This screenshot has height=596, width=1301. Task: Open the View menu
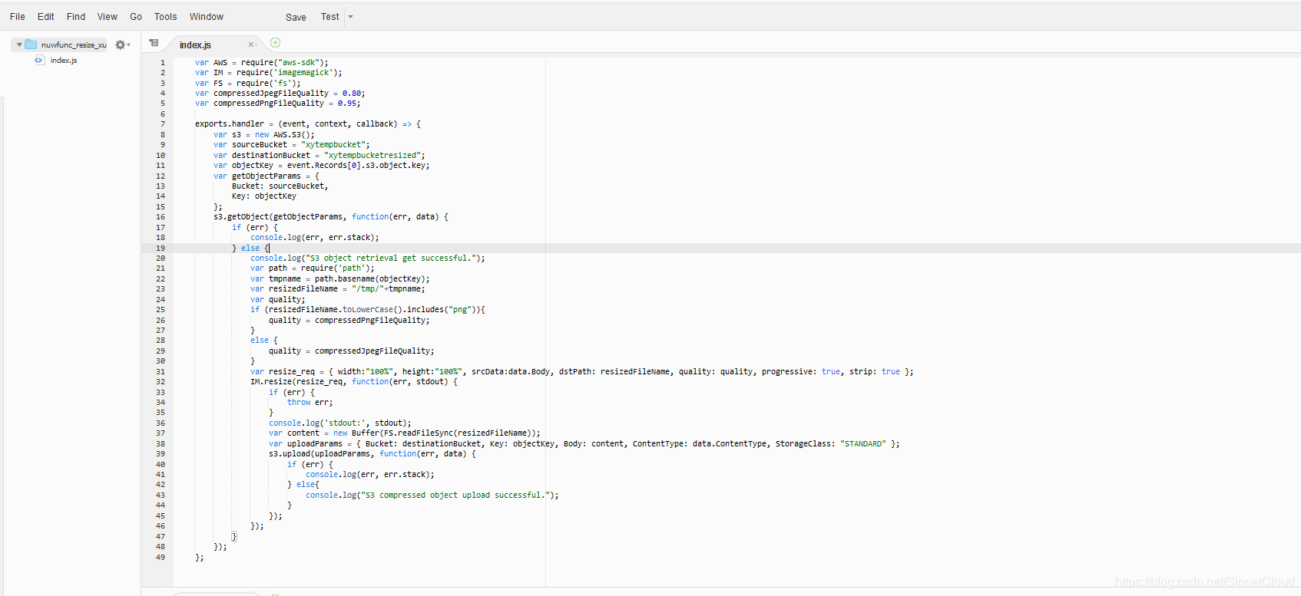[108, 17]
